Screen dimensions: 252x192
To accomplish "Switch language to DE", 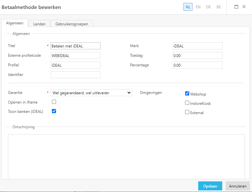I will [x=208, y=7].
